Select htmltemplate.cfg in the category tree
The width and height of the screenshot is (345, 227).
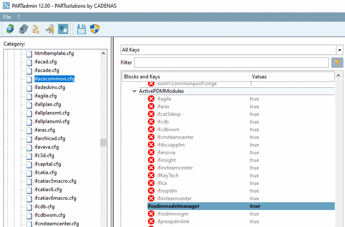pos(54,53)
